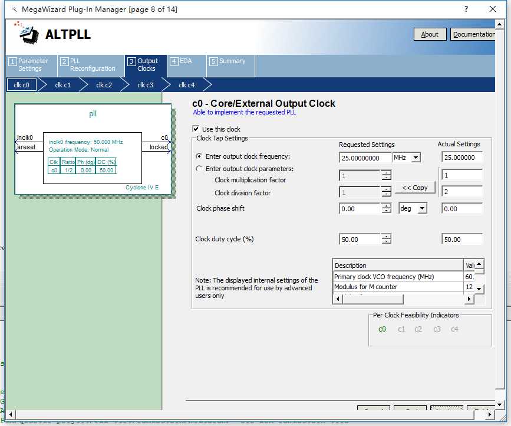
Task: Click the pll block diagram preview
Action: click(x=93, y=149)
